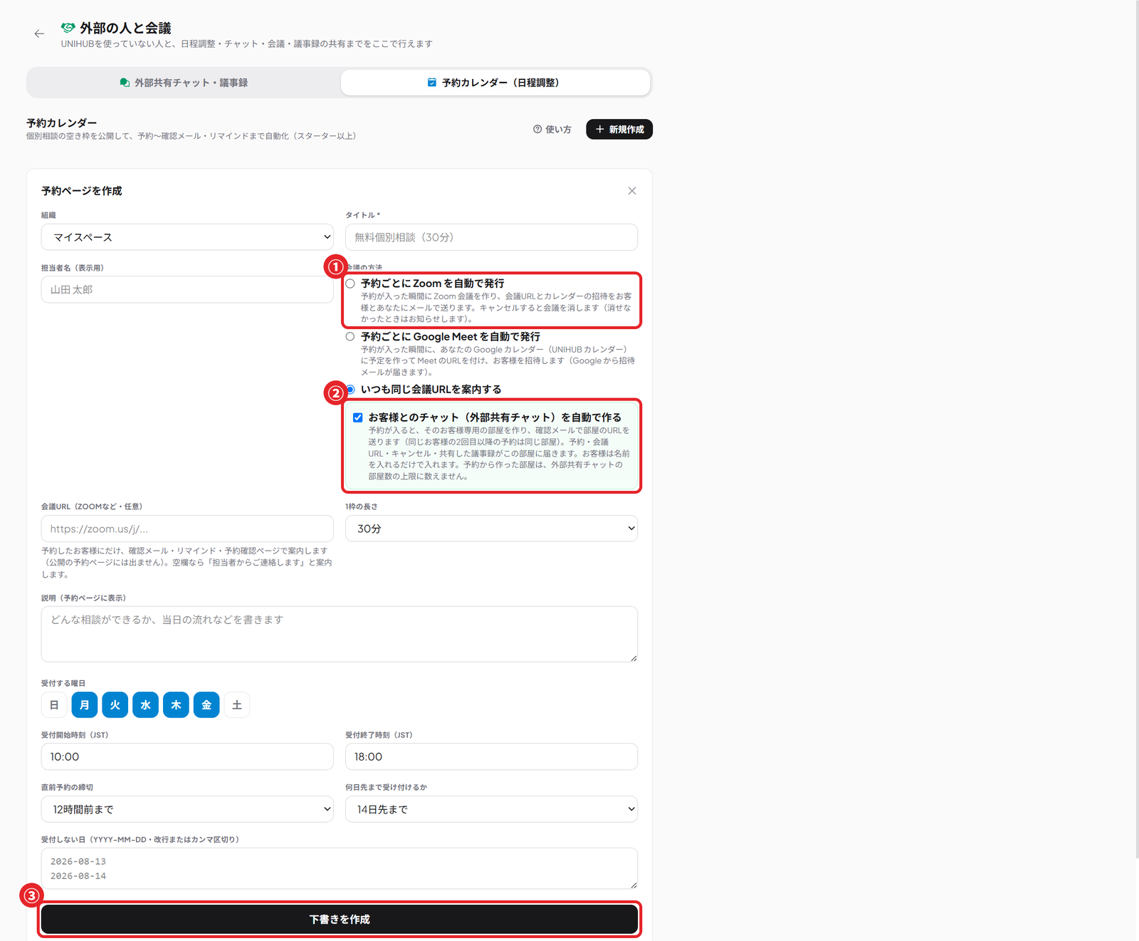
Task: Click the 受付しない日 dates textarea
Action: point(340,868)
